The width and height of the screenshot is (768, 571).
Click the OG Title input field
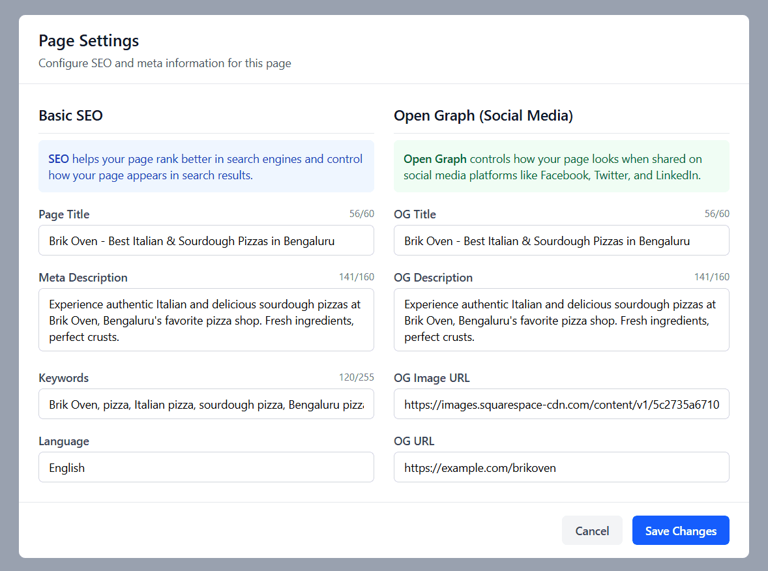561,240
